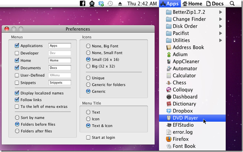Screen dimensions: 243x152
Task: Click the AppCleaner icon in Apps menu
Action: (169, 62)
